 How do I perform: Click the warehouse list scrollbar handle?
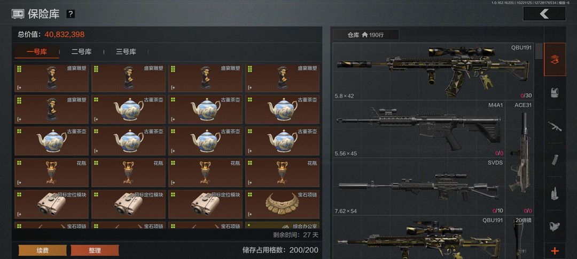pos(539,51)
